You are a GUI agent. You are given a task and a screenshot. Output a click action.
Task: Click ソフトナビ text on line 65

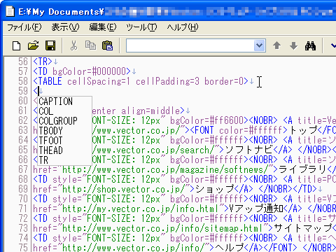click(249, 150)
